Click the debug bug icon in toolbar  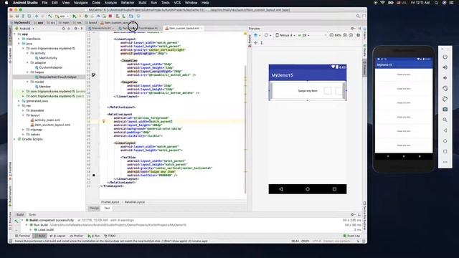[86, 16]
